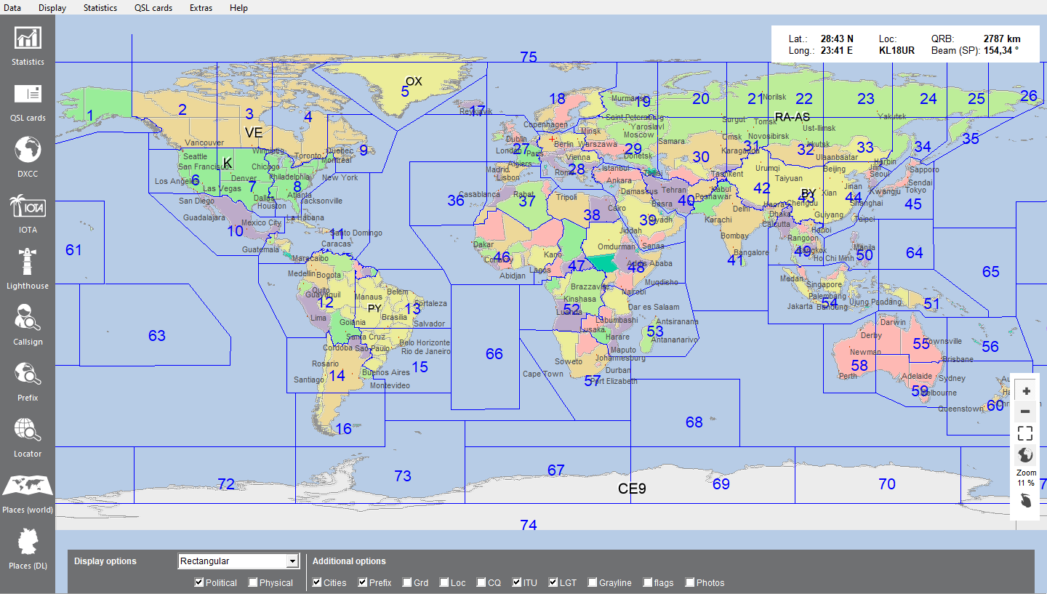Zoom out with the minus button
The width and height of the screenshot is (1047, 594).
pyautogui.click(x=1026, y=412)
